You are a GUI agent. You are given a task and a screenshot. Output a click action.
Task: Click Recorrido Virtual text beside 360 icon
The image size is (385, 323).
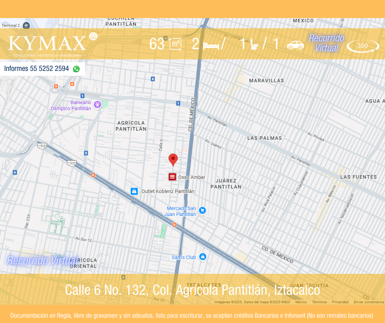[326, 43]
